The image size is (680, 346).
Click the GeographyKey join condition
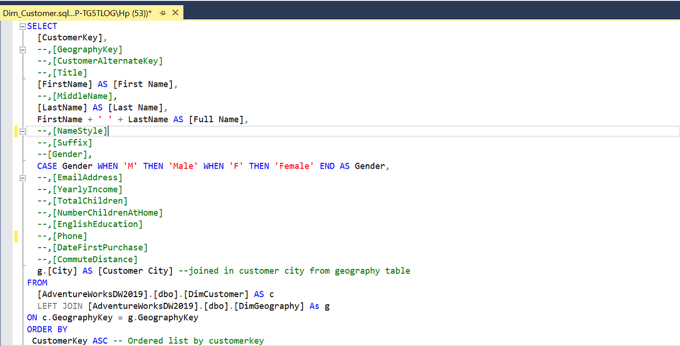(112, 317)
